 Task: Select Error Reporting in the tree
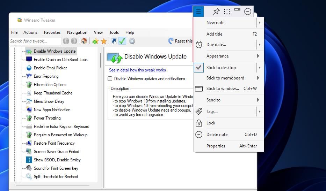click(x=46, y=76)
